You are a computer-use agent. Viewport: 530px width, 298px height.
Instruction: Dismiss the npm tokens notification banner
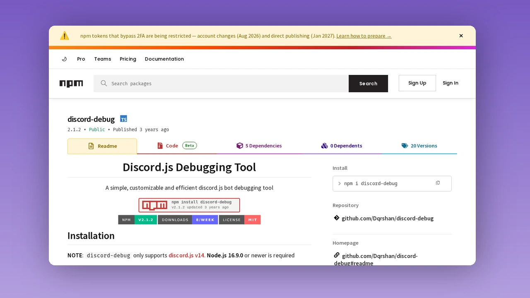tap(461, 36)
